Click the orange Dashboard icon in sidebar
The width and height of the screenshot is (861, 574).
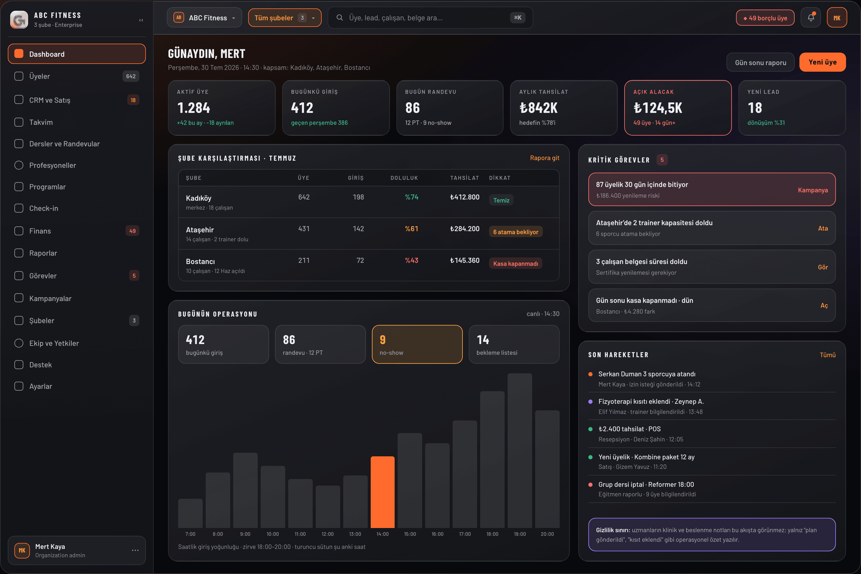tap(19, 54)
